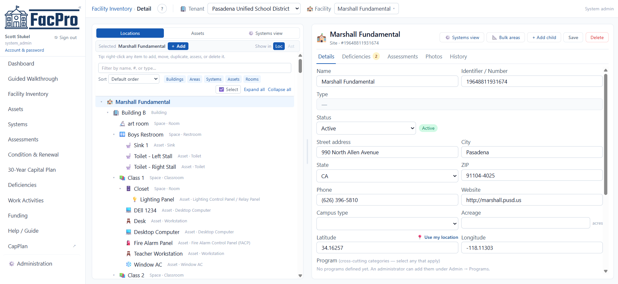Click the details form vertical scrollbar

[605, 134]
